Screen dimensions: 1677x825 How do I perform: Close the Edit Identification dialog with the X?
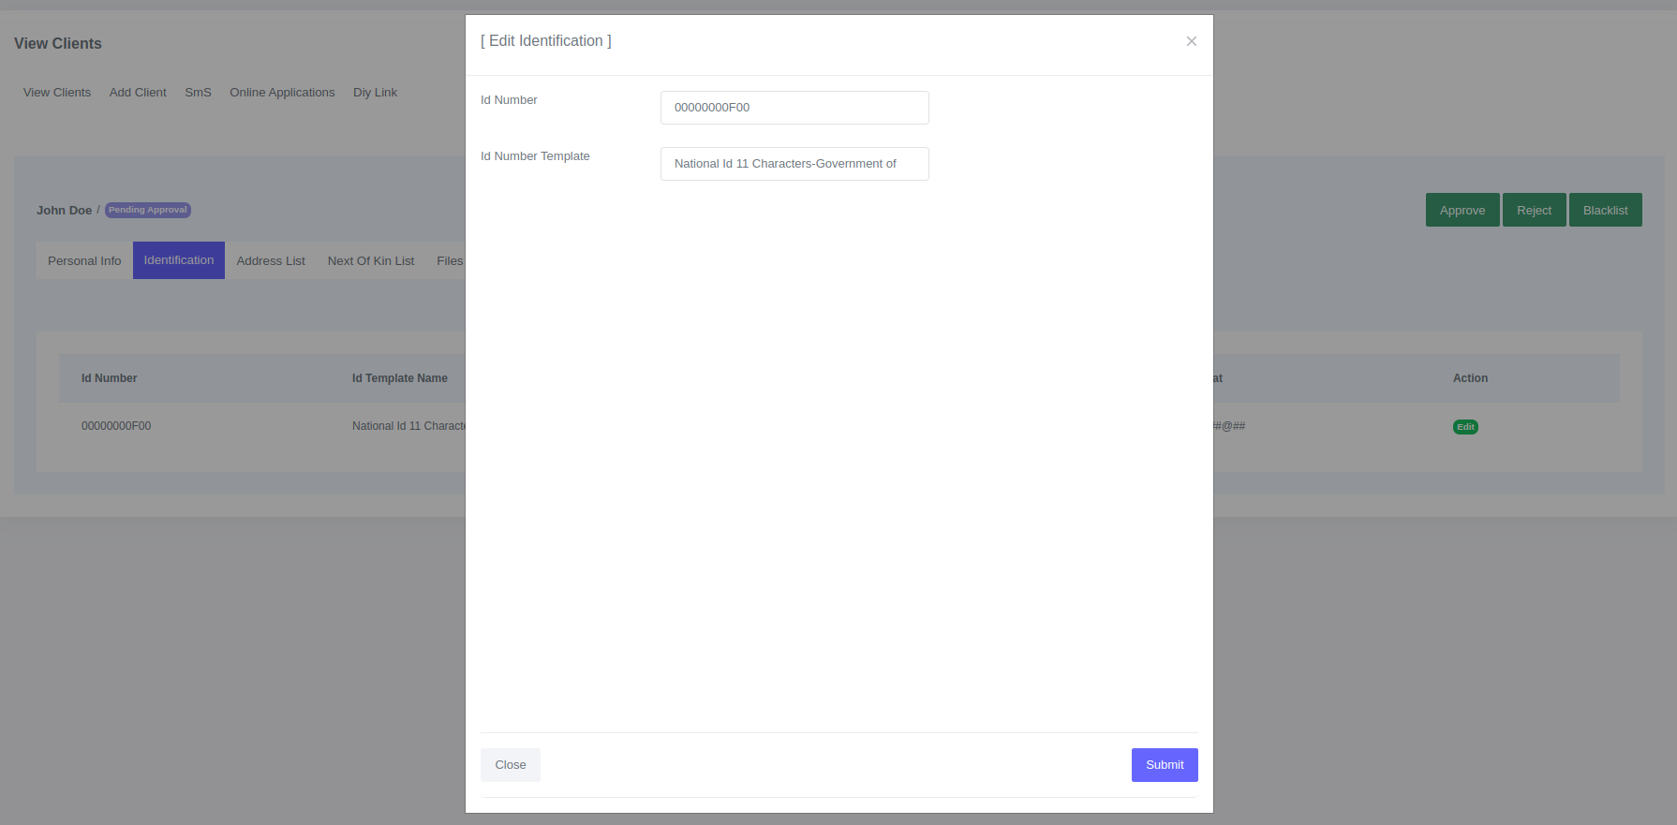(x=1191, y=41)
